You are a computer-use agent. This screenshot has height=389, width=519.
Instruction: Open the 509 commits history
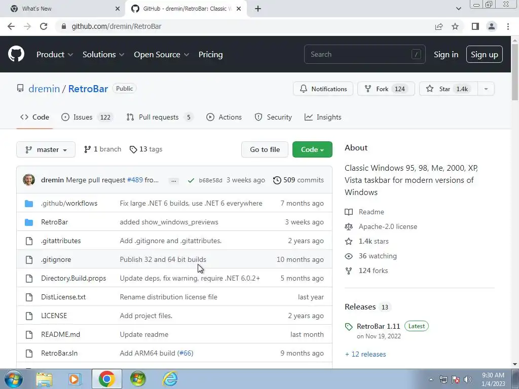[x=298, y=180]
